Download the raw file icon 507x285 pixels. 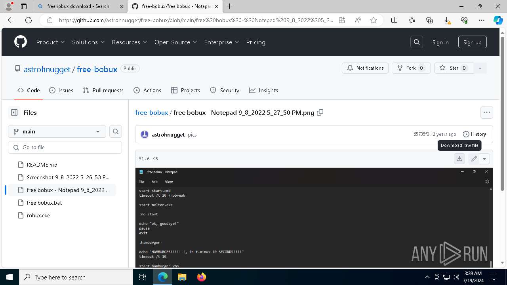point(459,159)
